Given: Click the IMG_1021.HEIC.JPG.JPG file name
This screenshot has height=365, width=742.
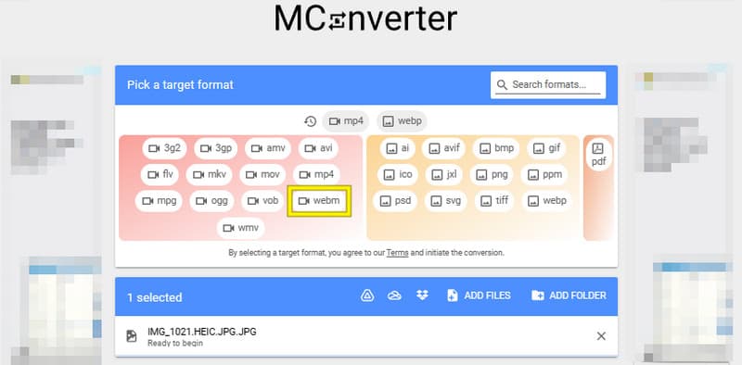Looking at the screenshot, I should pos(202,332).
